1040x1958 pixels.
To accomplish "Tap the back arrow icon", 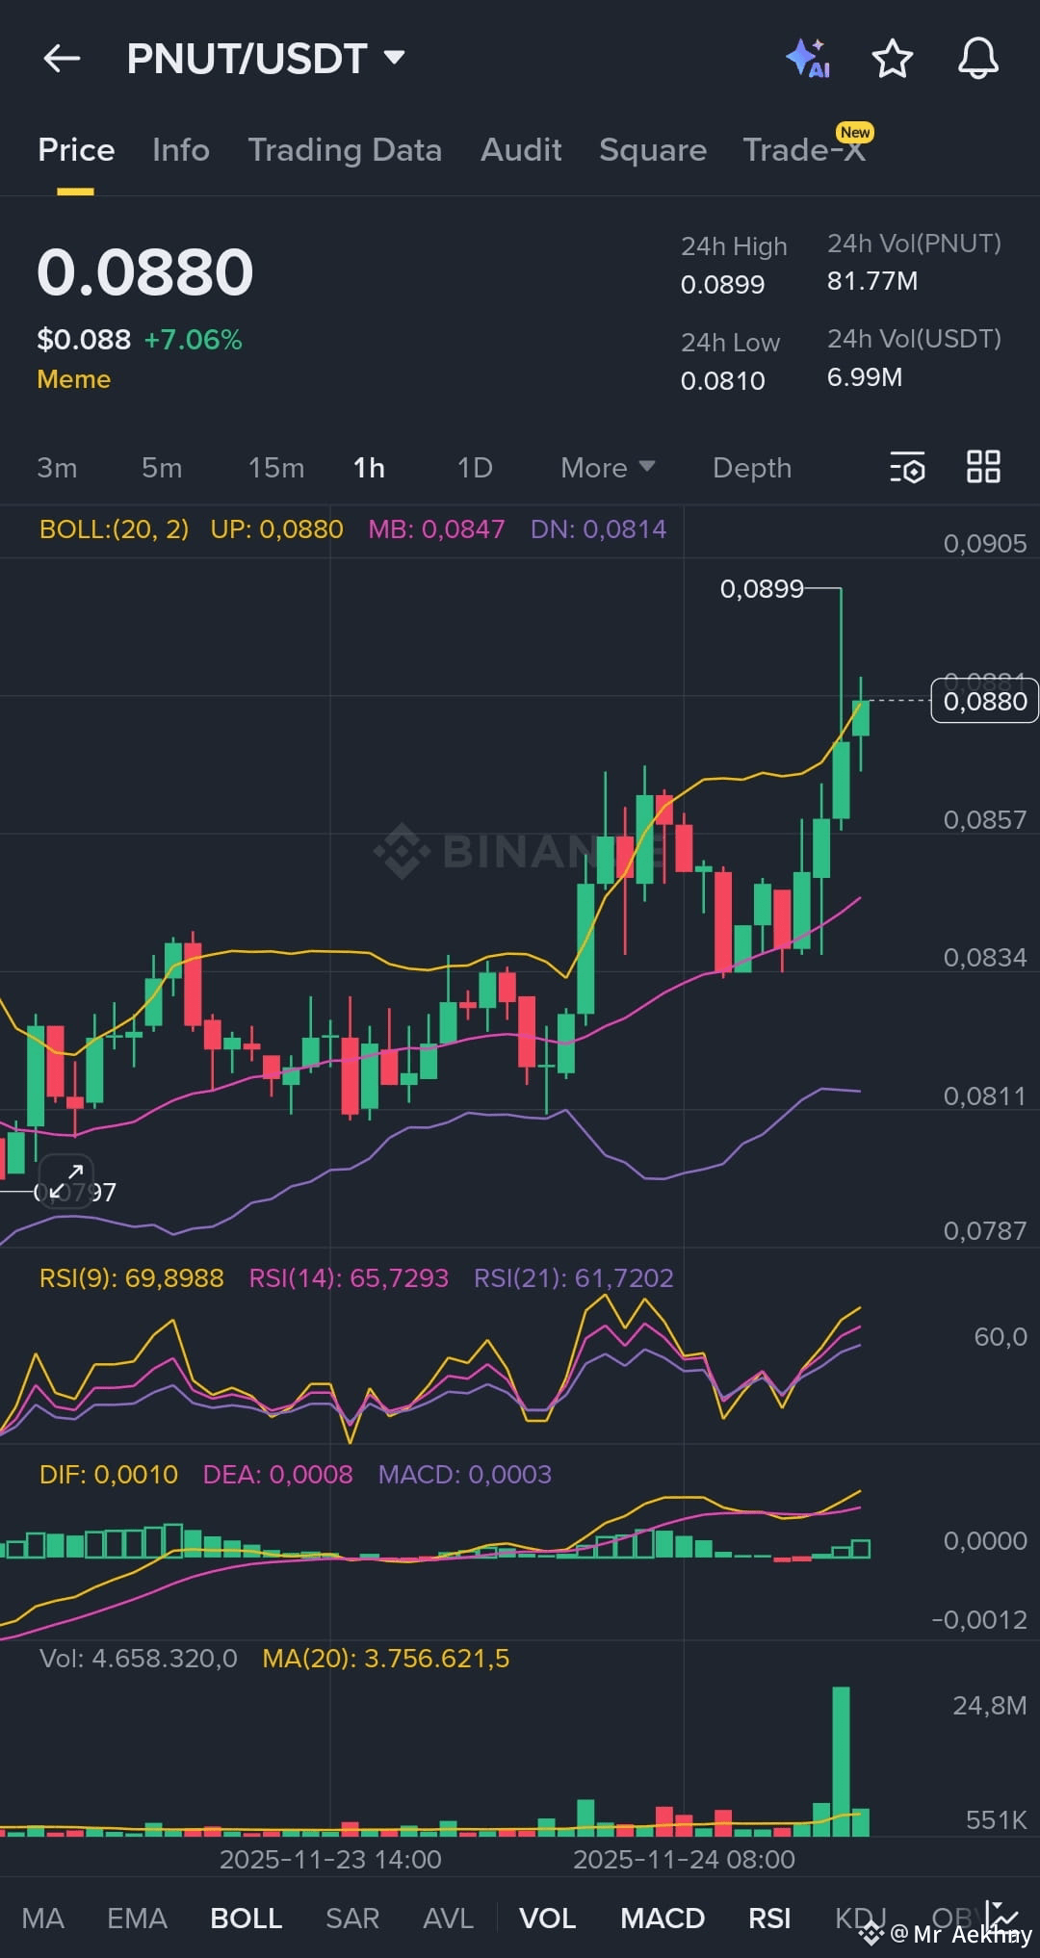I will 62,59.
